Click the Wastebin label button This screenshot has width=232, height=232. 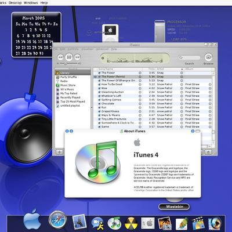[174, 206]
